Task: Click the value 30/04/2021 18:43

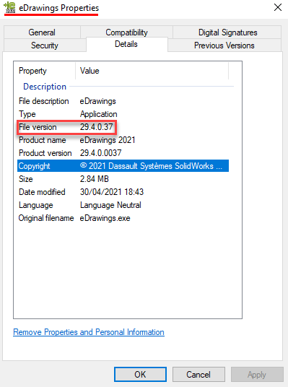Action: (112, 192)
